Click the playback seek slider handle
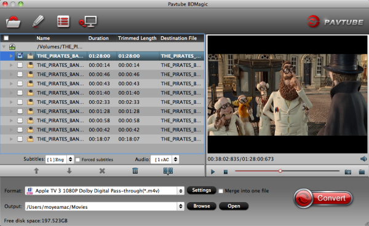This screenshot has height=226, width=369. click(280, 171)
